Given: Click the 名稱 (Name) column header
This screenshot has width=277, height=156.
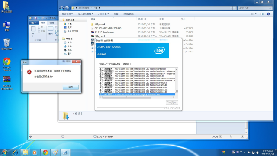Looking at the screenshot, I should [113, 19].
